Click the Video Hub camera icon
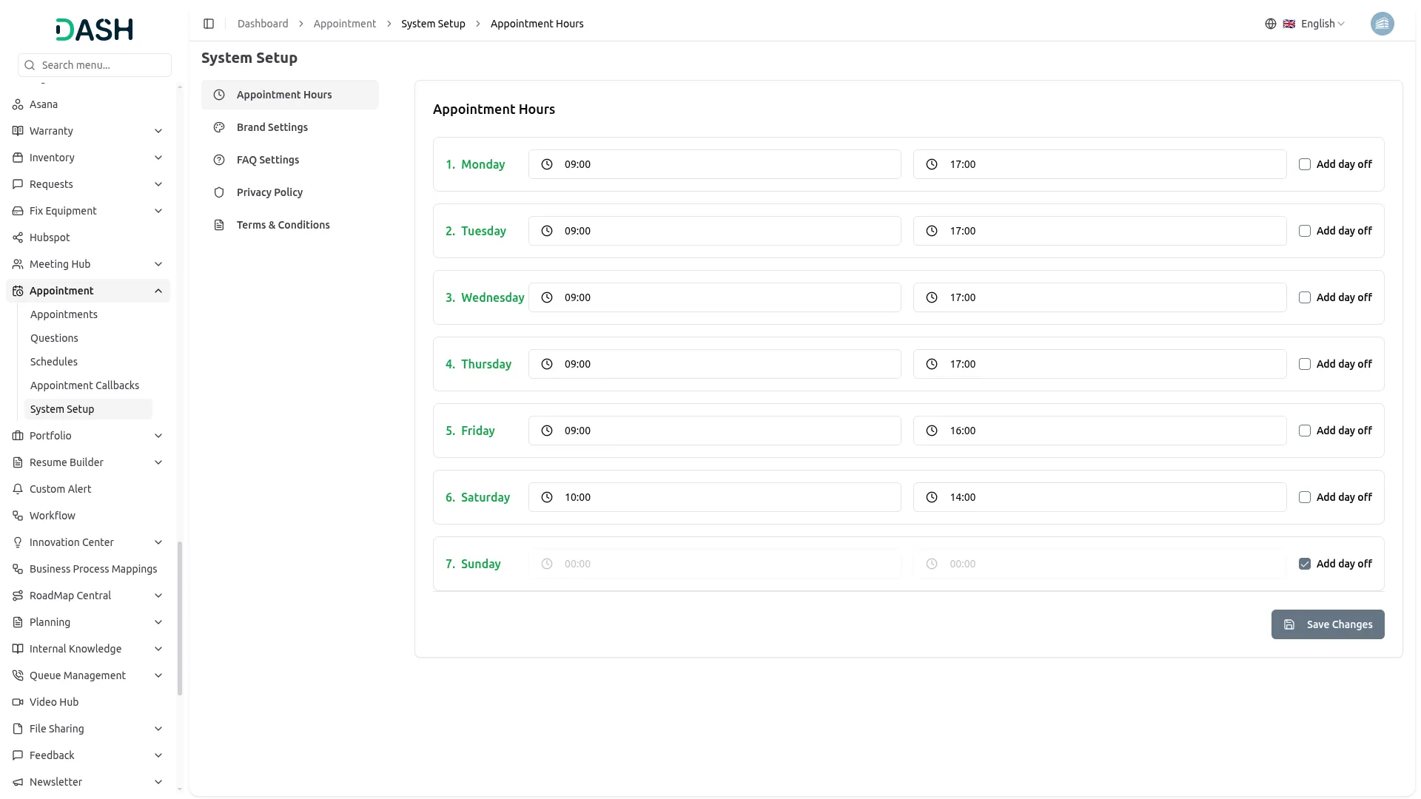Viewport: 1421px width, 799px height. 18,702
